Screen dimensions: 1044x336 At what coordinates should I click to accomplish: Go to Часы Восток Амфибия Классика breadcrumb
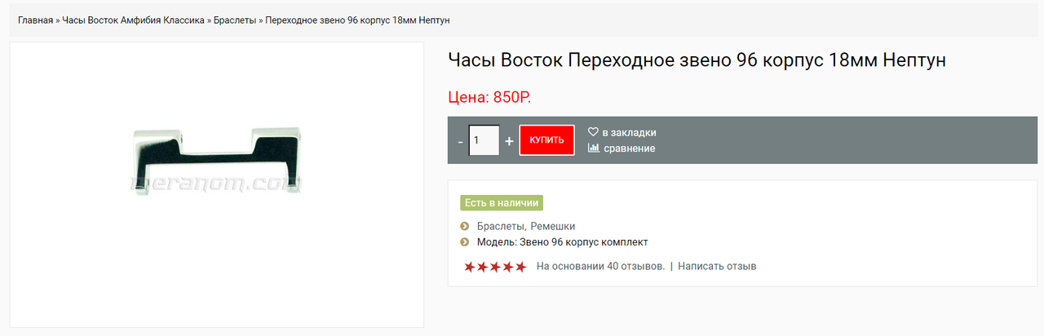134,19
